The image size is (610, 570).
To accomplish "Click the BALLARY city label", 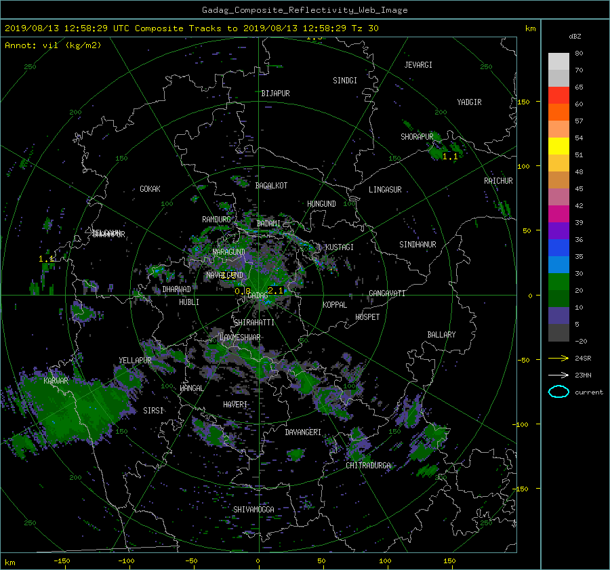I will point(441,335).
